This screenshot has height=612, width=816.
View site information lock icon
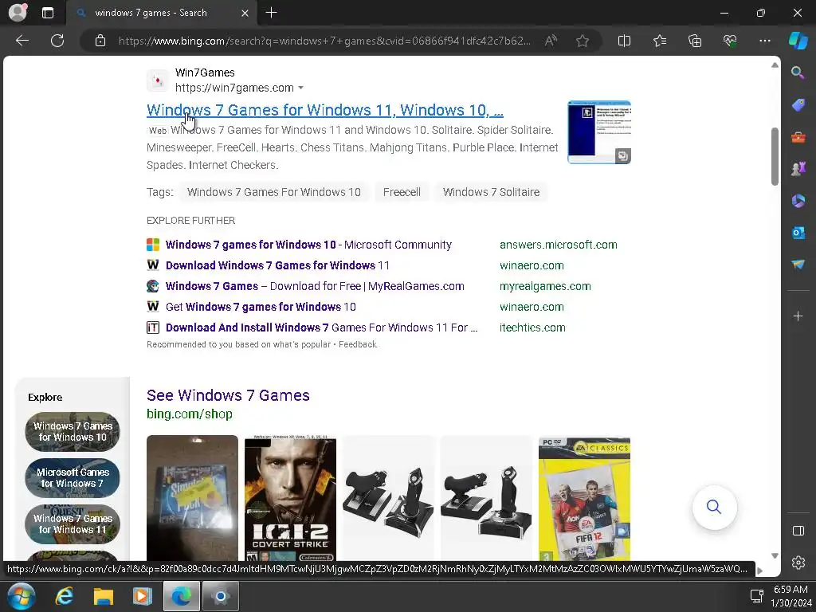tap(100, 41)
